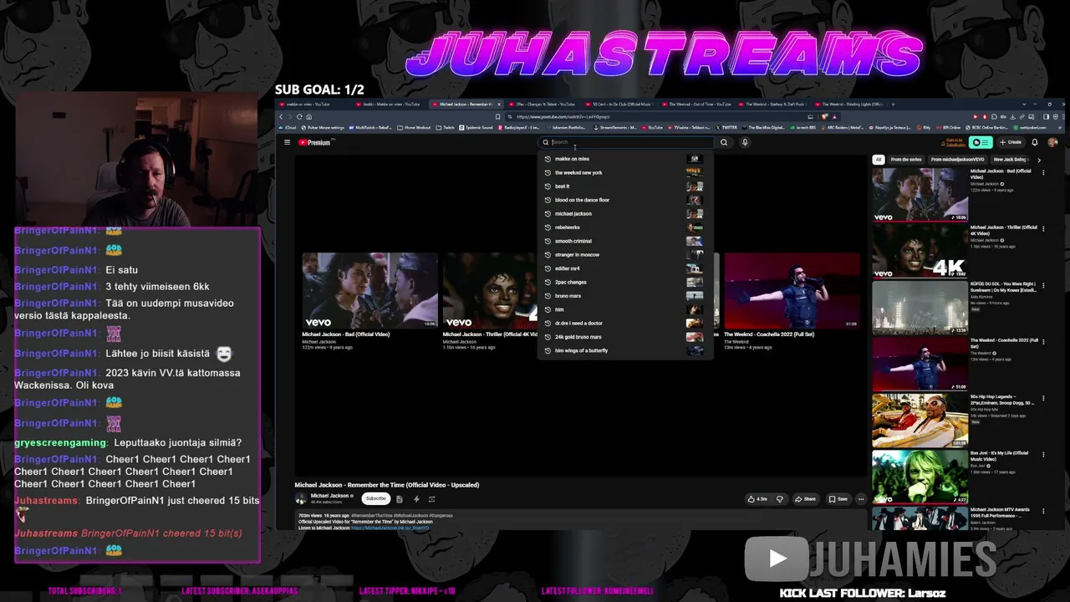The image size is (1070, 602).
Task: Choose 'dr.dre i need a doctor' suggestion
Action: [x=624, y=323]
